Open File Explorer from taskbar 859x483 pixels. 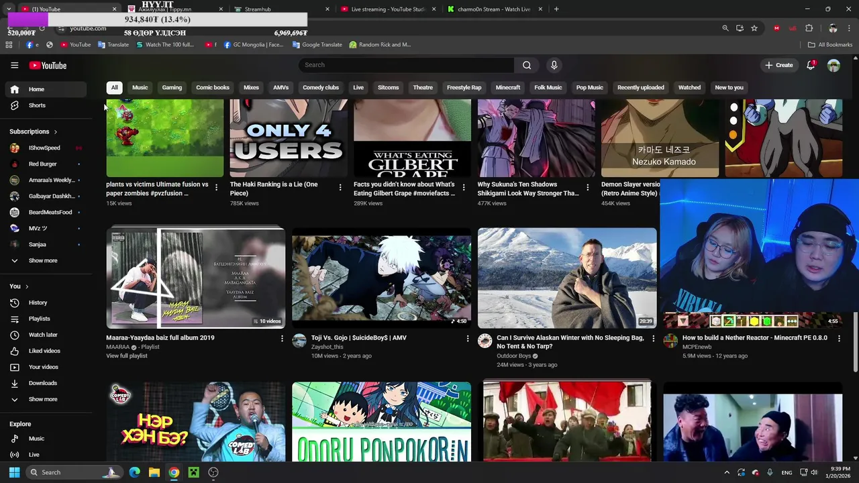(154, 472)
